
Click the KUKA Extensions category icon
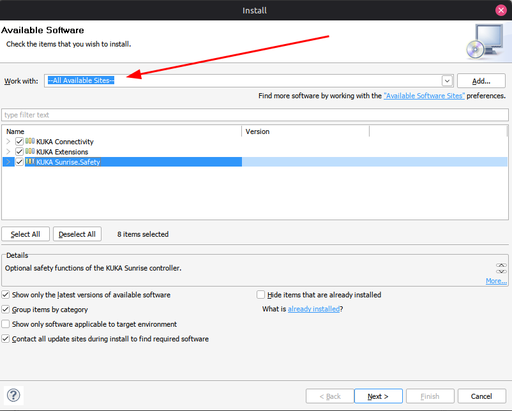click(30, 151)
